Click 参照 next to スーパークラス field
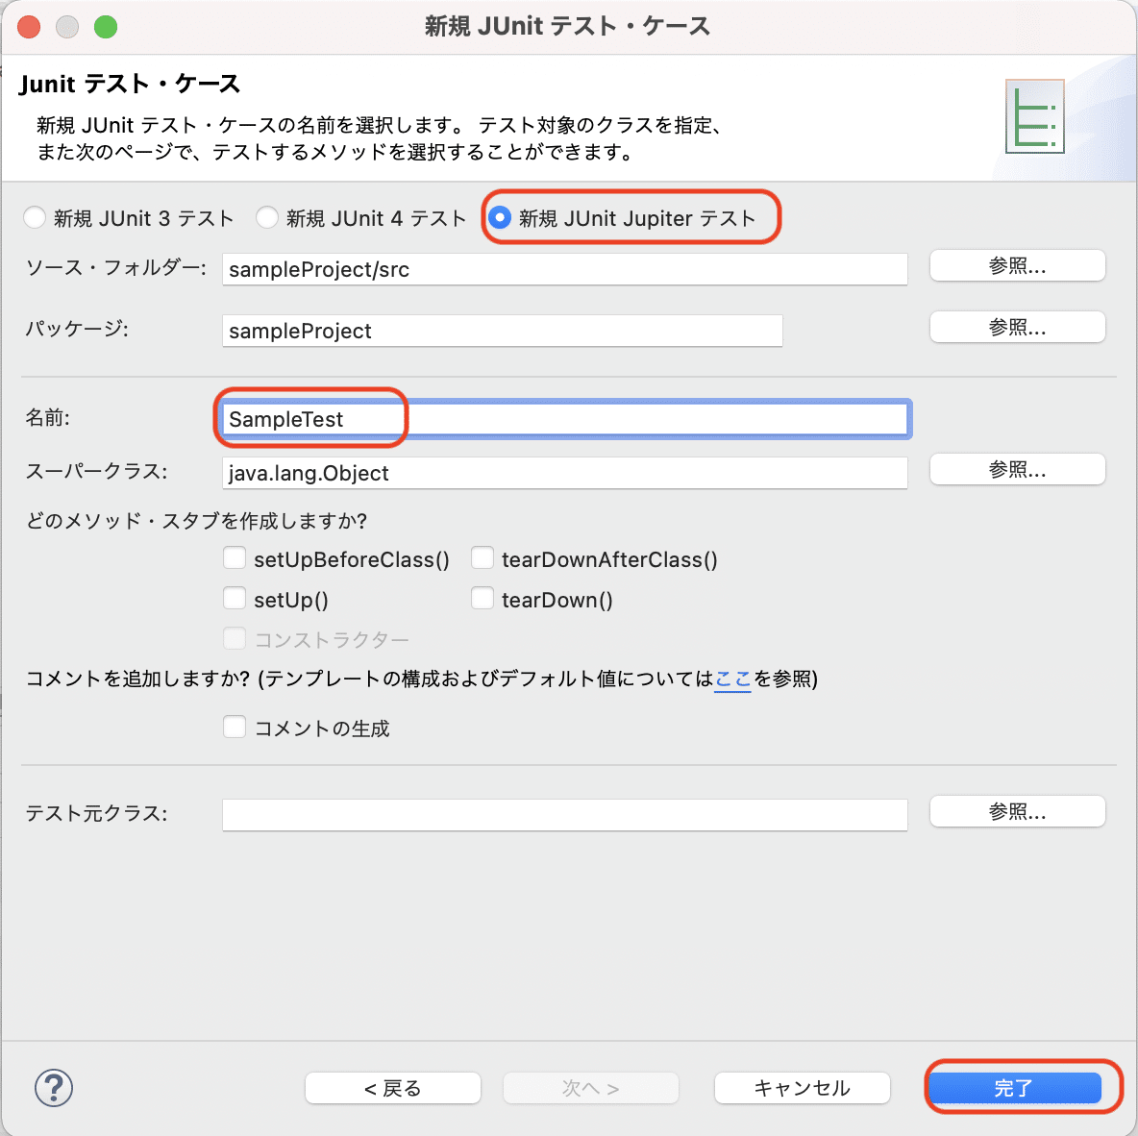Viewport: 1138px width, 1136px height. click(1016, 469)
